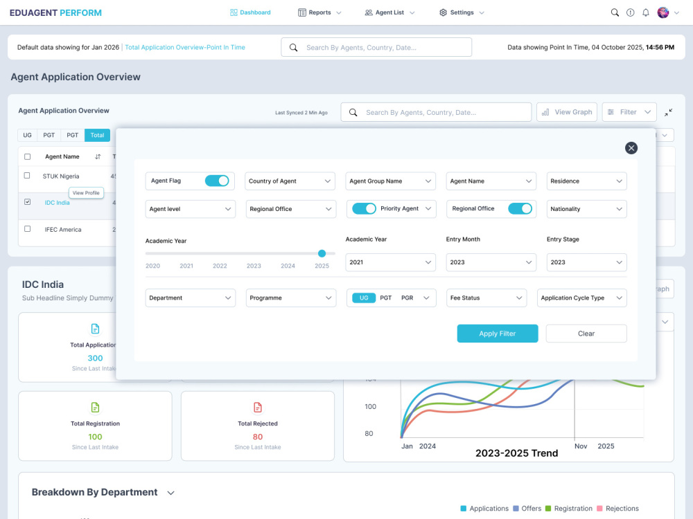Click the top Search By Agents input field
This screenshot has width=693, height=519.
click(376, 47)
